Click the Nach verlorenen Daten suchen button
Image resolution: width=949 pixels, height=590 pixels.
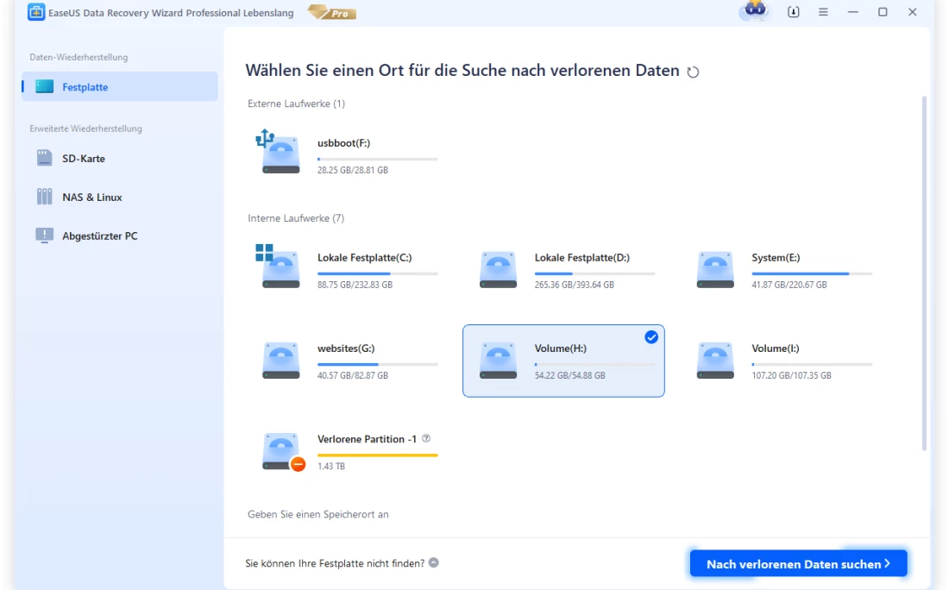pyautogui.click(x=798, y=564)
